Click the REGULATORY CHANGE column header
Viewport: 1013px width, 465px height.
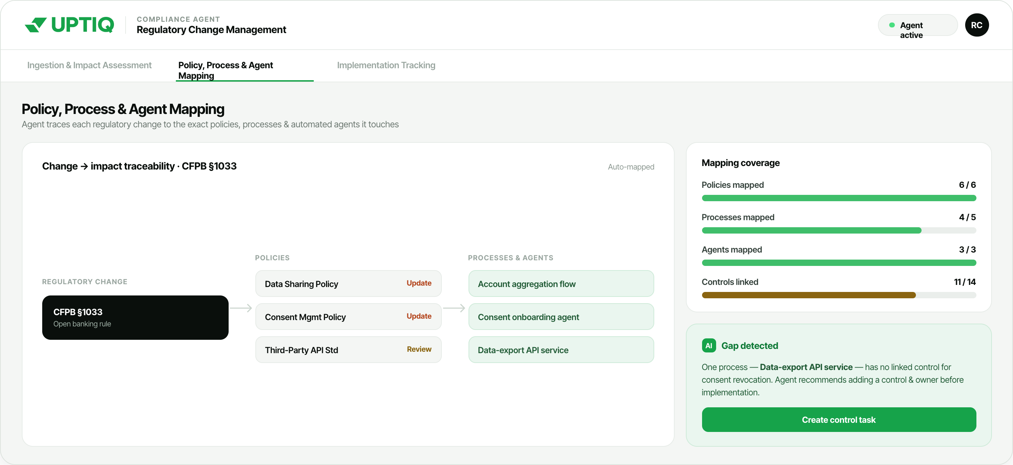pos(84,282)
